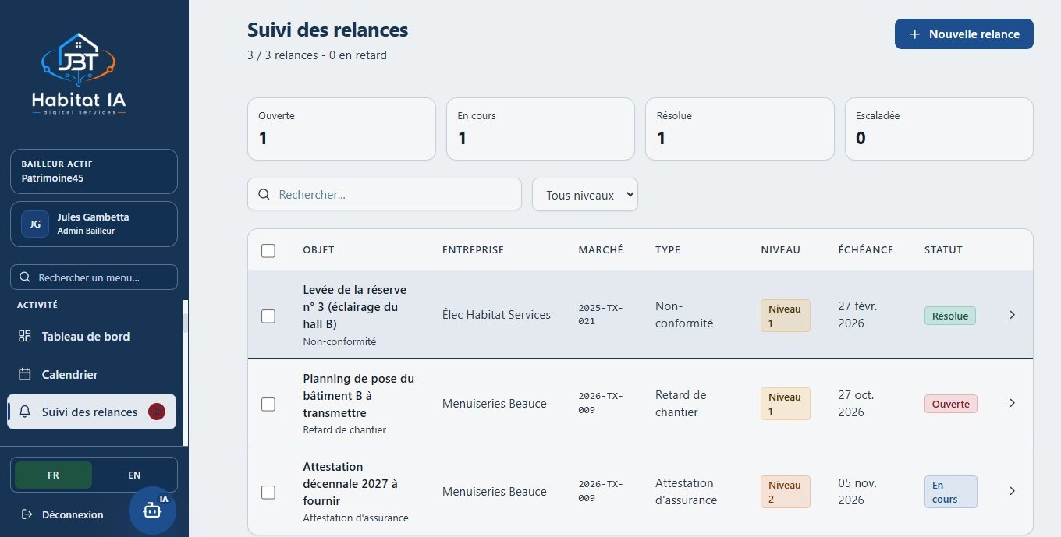Click Élec Habitat Services company cell
1061x537 pixels.
click(496, 315)
